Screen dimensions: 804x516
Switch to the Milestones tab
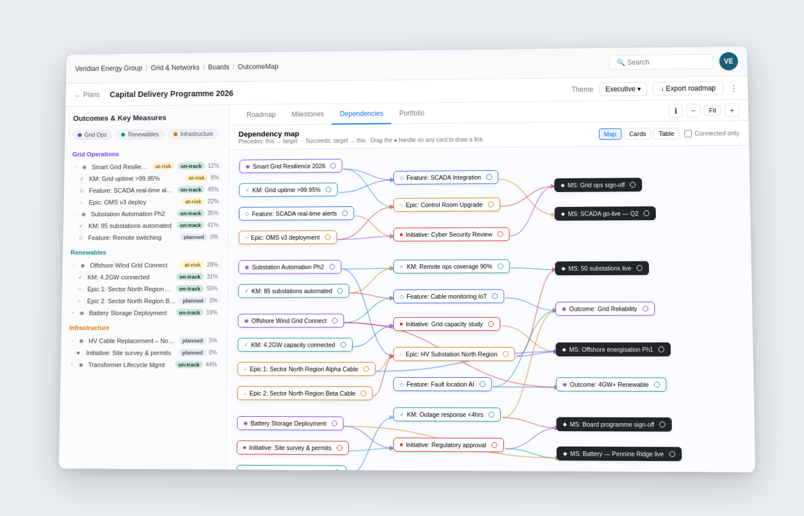click(307, 114)
